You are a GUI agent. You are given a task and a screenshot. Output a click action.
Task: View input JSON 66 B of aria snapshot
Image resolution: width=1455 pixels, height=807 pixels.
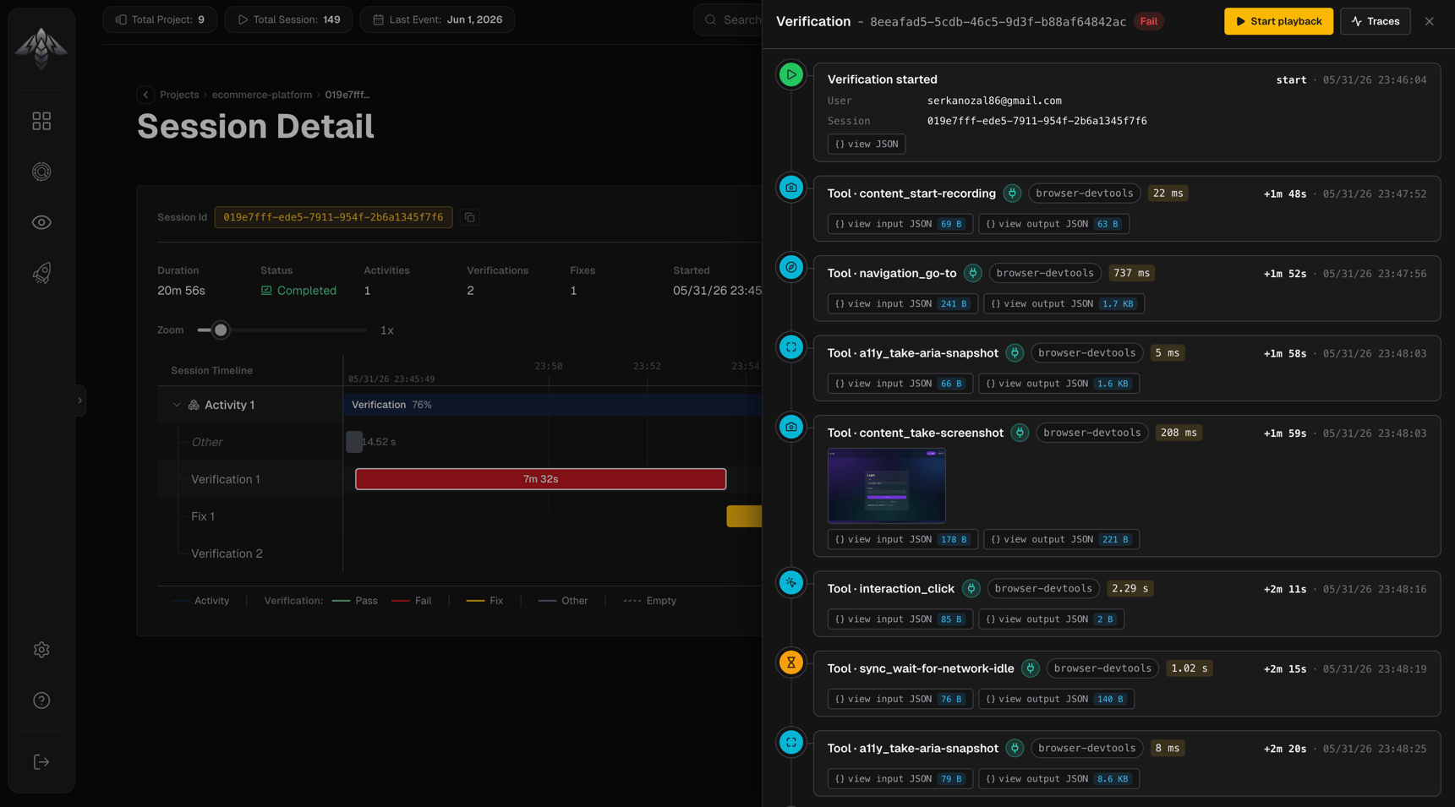click(x=900, y=384)
